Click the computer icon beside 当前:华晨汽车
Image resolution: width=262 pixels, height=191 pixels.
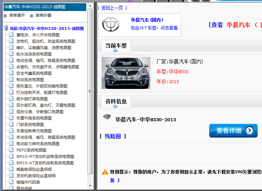click(x=6, y=28)
